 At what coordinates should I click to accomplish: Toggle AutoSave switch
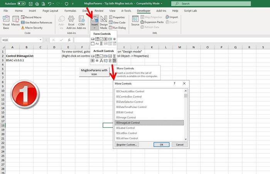(x=22, y=3)
